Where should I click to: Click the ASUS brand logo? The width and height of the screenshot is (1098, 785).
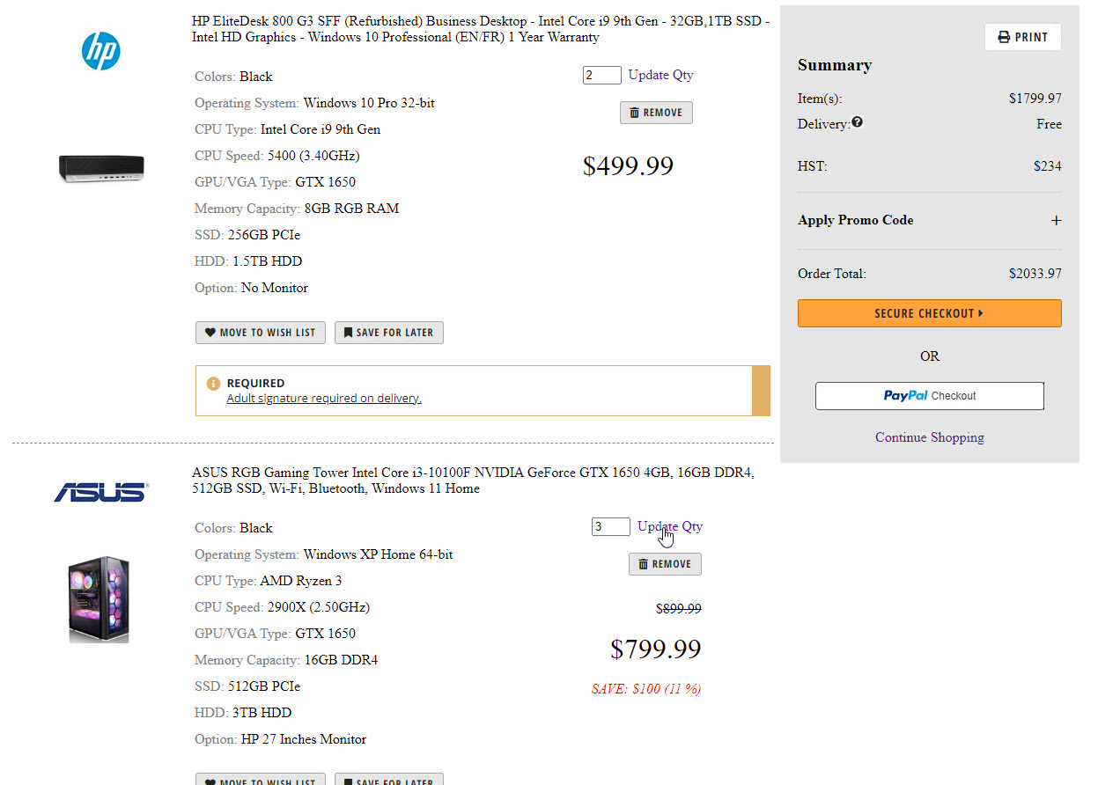[101, 492]
